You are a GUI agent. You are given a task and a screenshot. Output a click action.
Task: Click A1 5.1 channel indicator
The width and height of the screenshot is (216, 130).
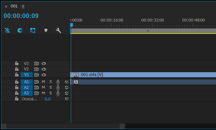click(67, 82)
